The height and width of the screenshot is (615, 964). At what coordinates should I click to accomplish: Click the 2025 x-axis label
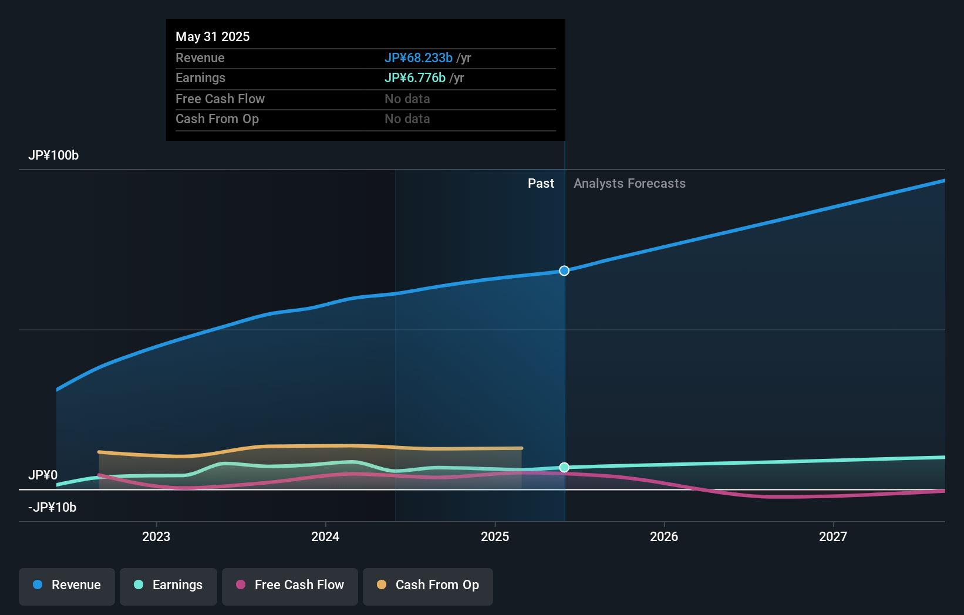point(495,536)
